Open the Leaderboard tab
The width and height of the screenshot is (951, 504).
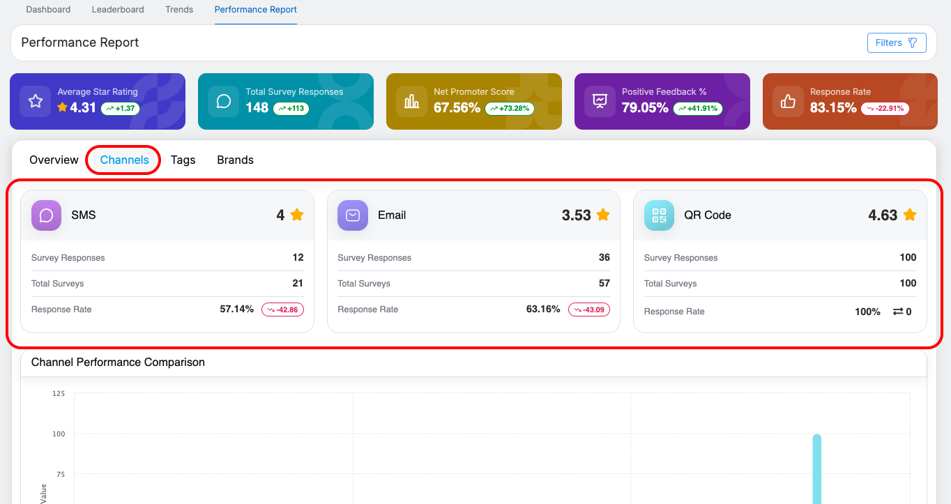pyautogui.click(x=118, y=10)
